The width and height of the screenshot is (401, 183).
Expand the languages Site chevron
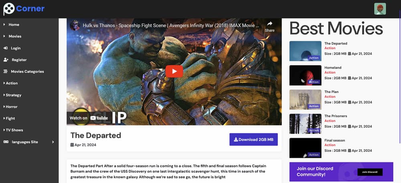pos(53,142)
